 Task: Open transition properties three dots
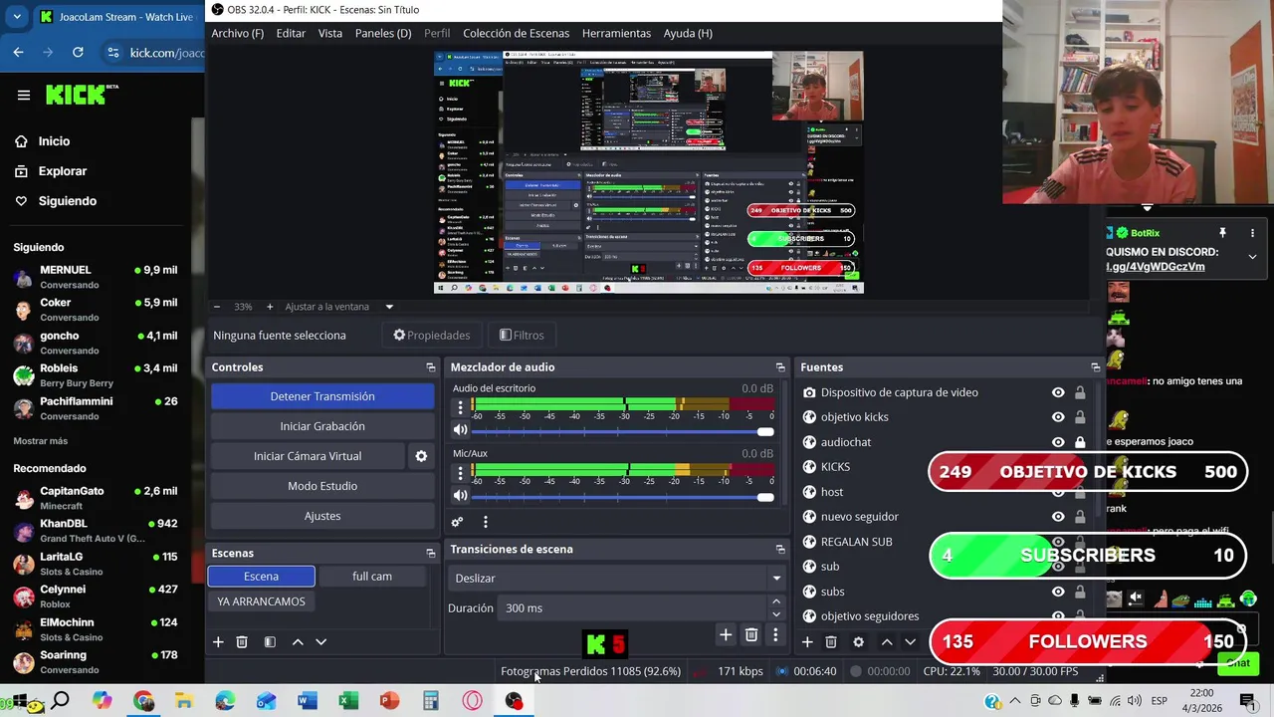775,635
